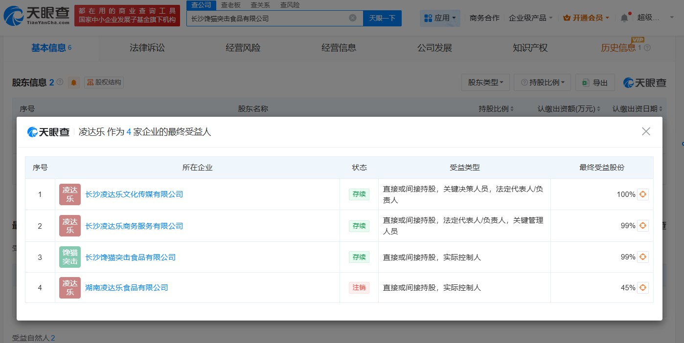The width and height of the screenshot is (684, 343).
Task: Click the orange alert bell beside 股东信息
Action: click(74, 82)
